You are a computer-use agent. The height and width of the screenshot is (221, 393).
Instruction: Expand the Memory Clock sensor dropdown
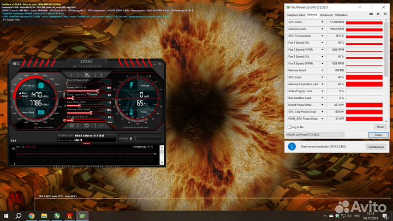323,29
